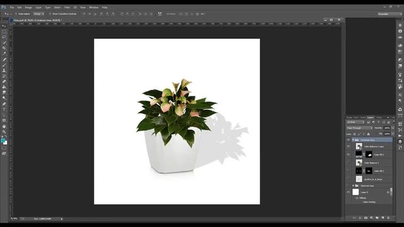Open the Filter menu

[67, 8]
